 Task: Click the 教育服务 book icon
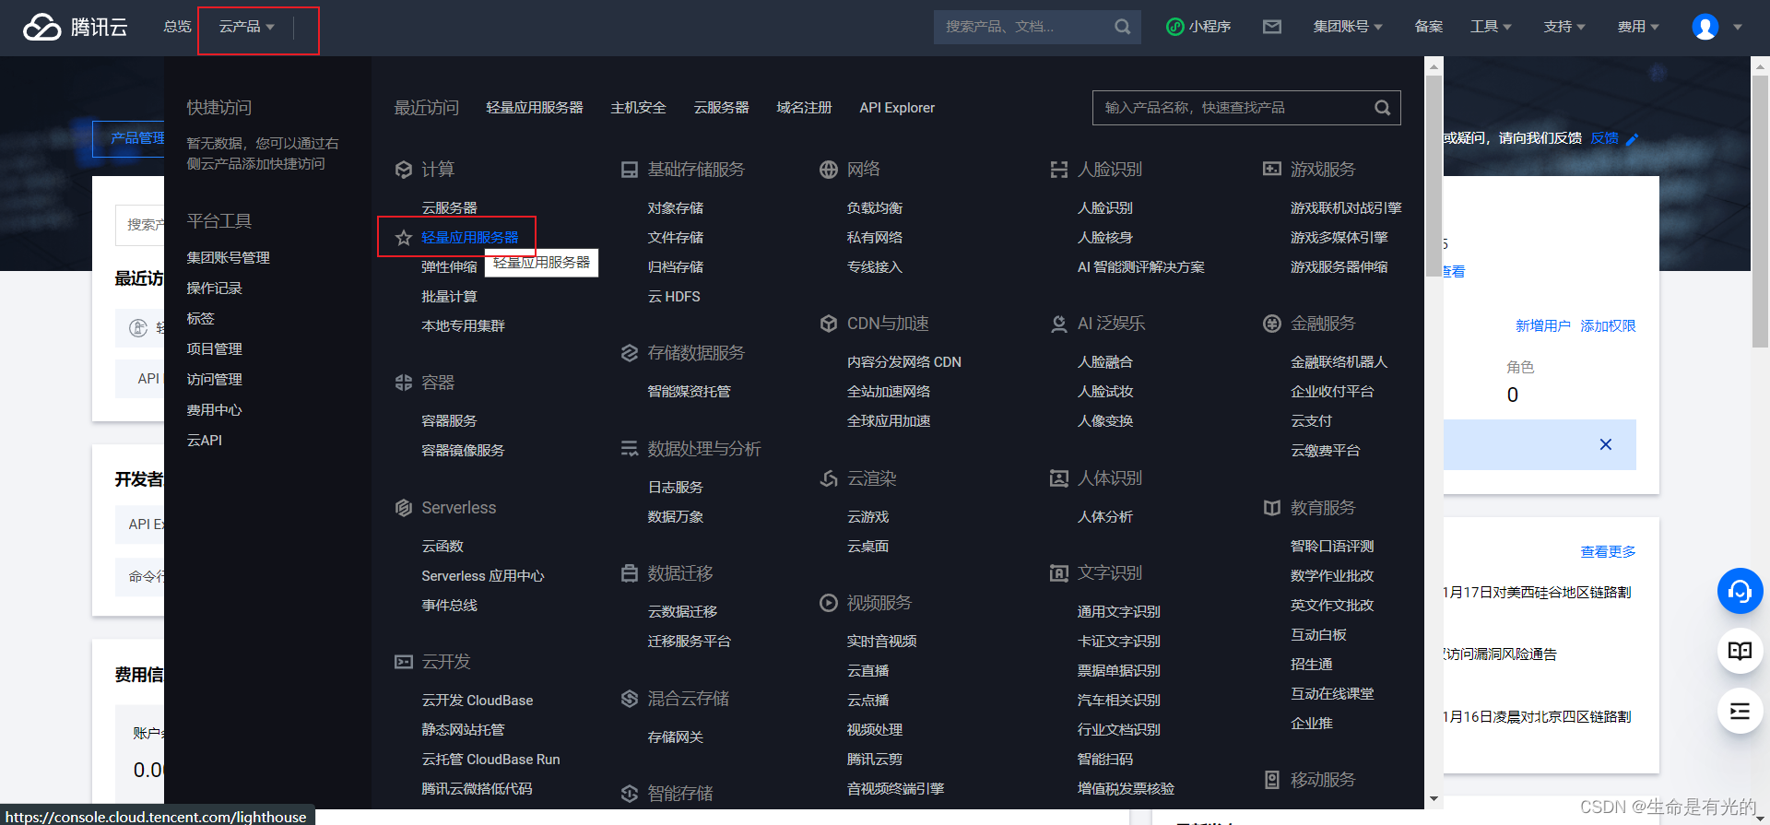click(x=1272, y=508)
